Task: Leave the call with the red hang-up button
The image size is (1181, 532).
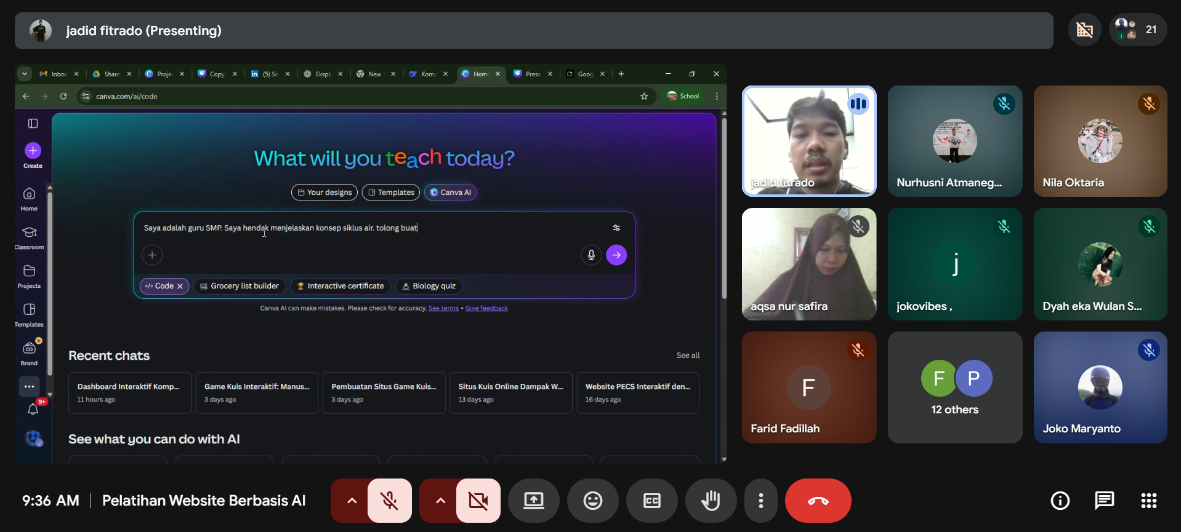Action: [818, 501]
